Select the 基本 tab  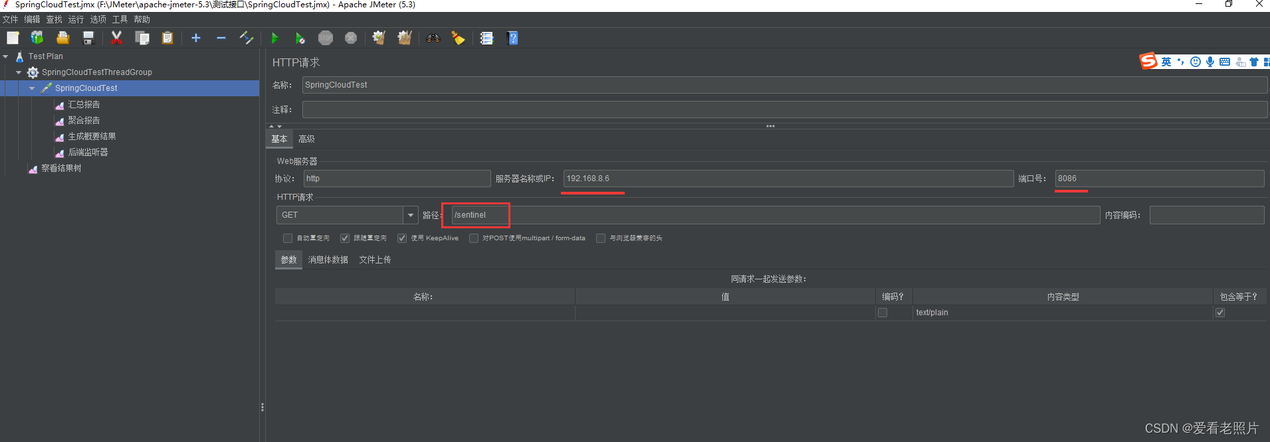coord(279,139)
